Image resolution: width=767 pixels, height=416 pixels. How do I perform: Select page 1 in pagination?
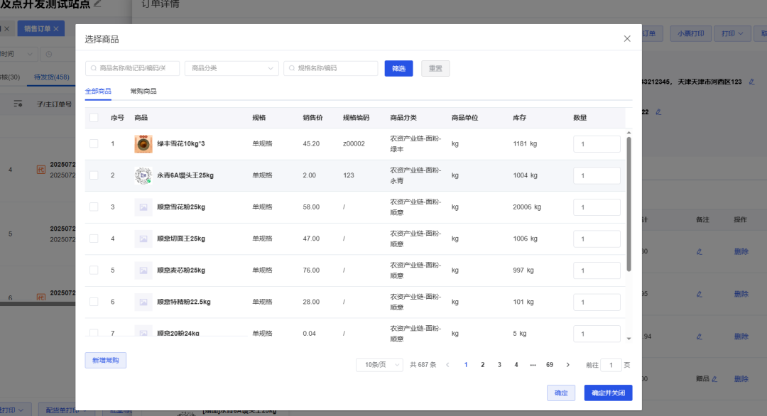[x=466, y=365]
